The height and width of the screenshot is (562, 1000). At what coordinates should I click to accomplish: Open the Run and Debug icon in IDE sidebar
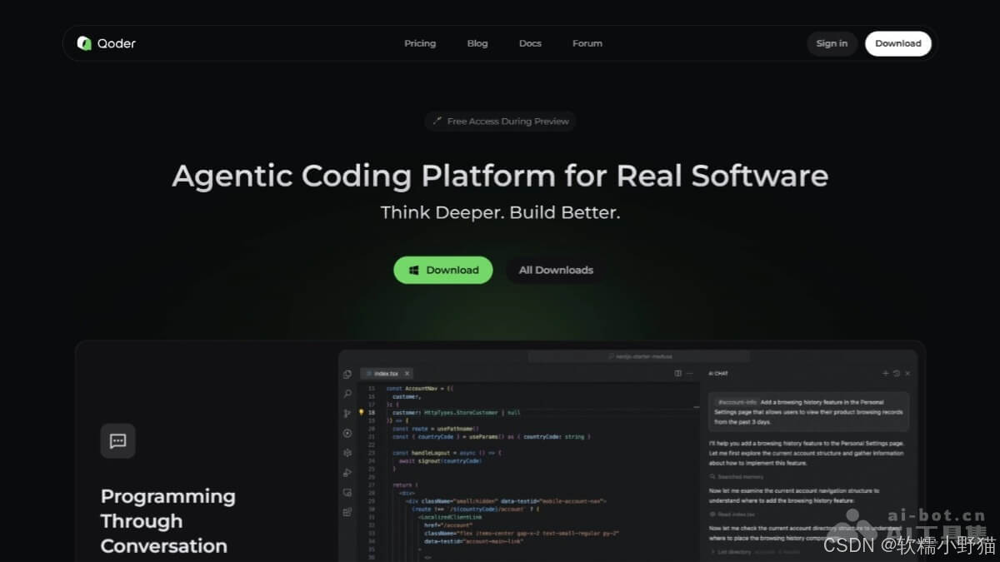[347, 473]
